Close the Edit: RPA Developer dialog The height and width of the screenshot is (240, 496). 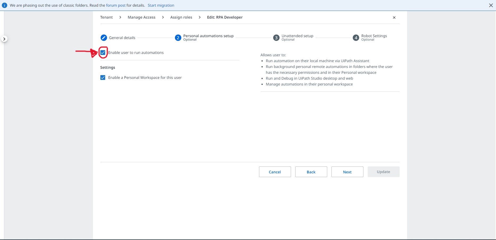[x=394, y=18]
